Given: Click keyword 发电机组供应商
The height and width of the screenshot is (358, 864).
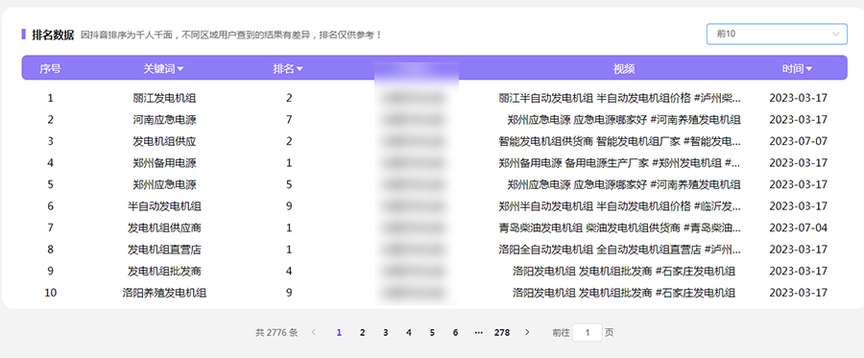Looking at the screenshot, I should pos(164,228).
